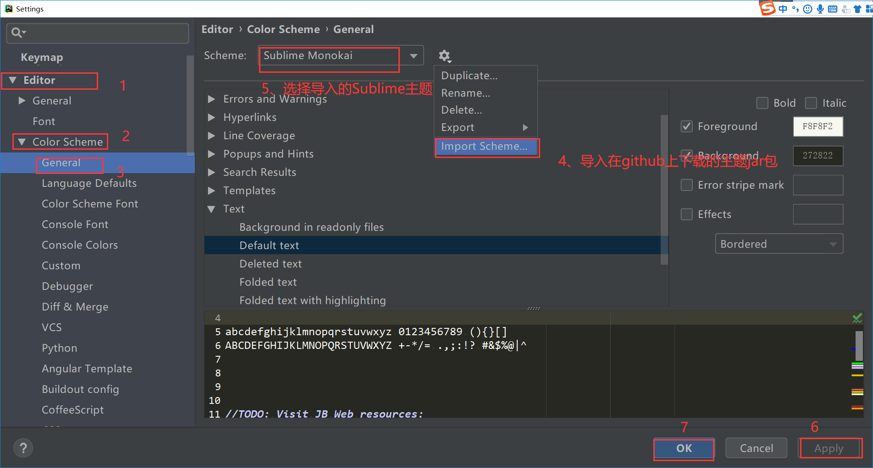Viewport: 873px width, 468px height.
Task: Open the Scheme dropdown arrow
Action: [x=413, y=55]
